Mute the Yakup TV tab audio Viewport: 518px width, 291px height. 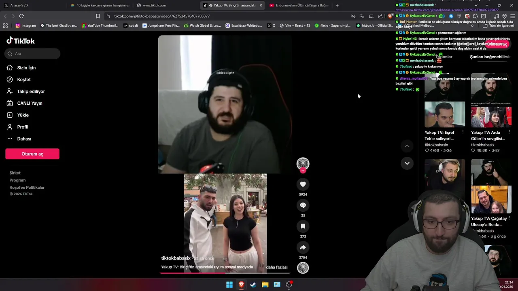click(x=210, y=5)
